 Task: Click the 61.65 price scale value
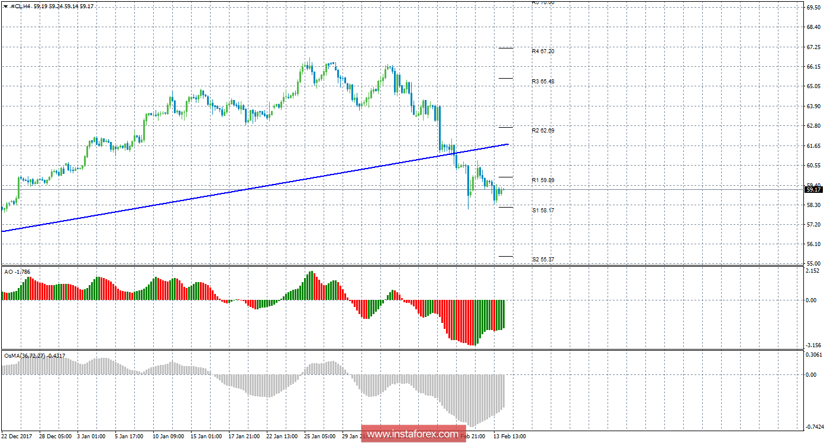click(x=814, y=145)
